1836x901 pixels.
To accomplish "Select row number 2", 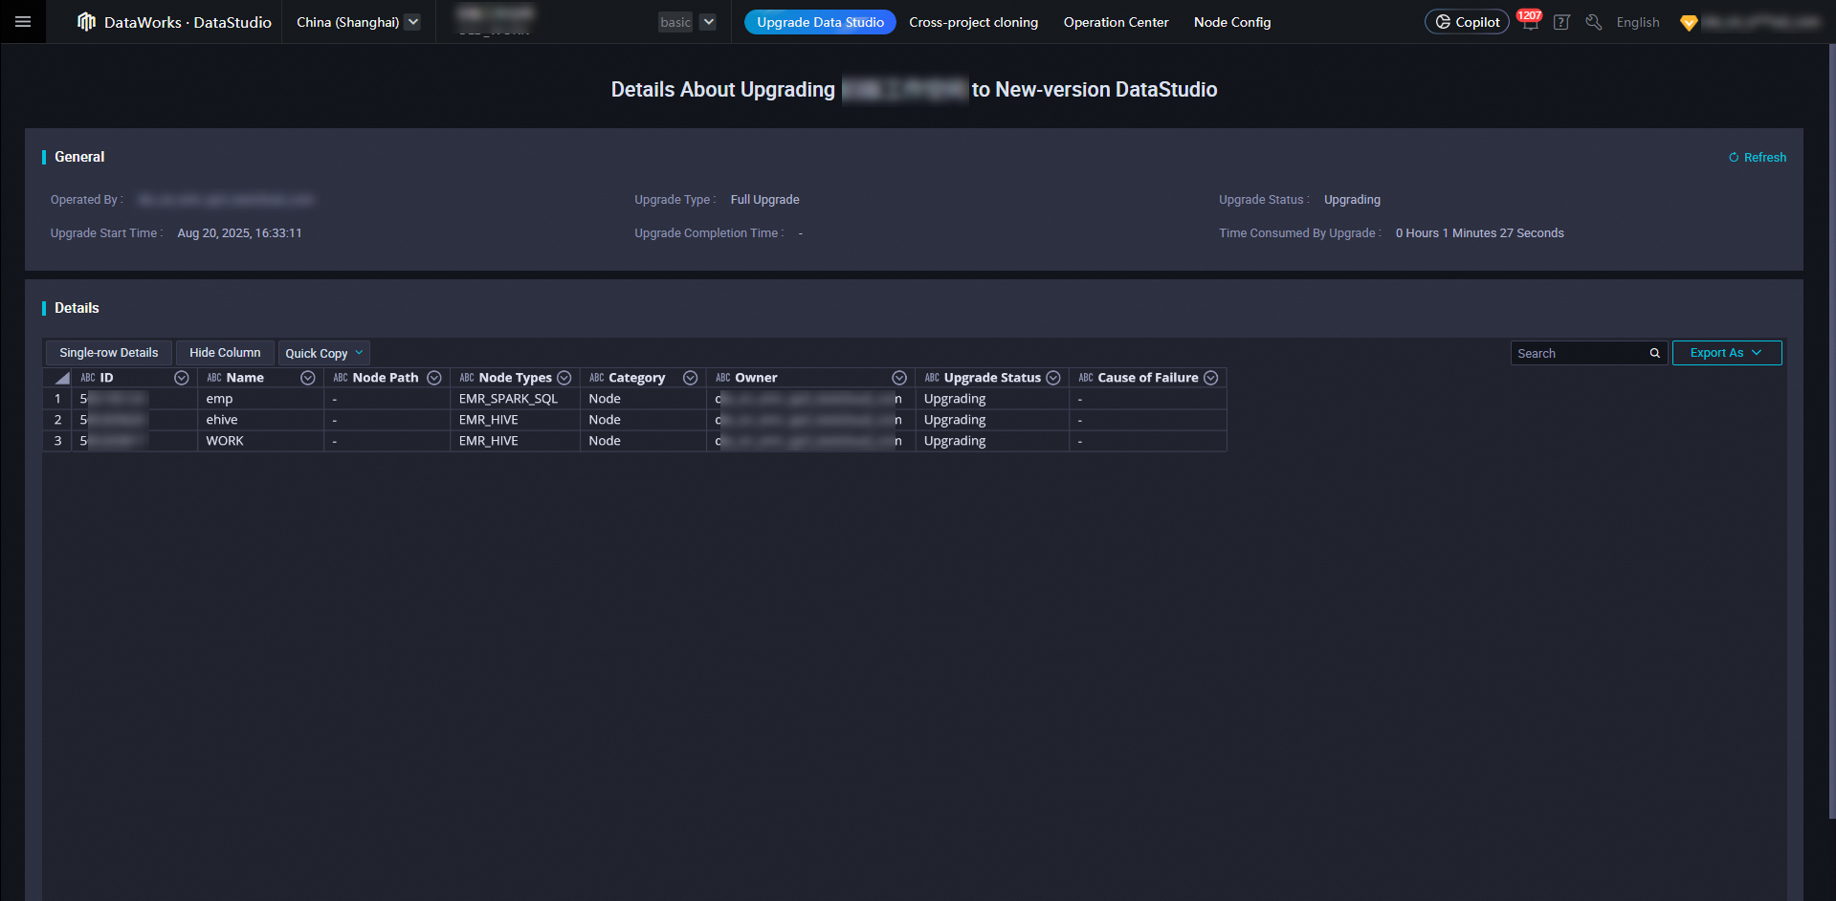I will click(x=57, y=420).
